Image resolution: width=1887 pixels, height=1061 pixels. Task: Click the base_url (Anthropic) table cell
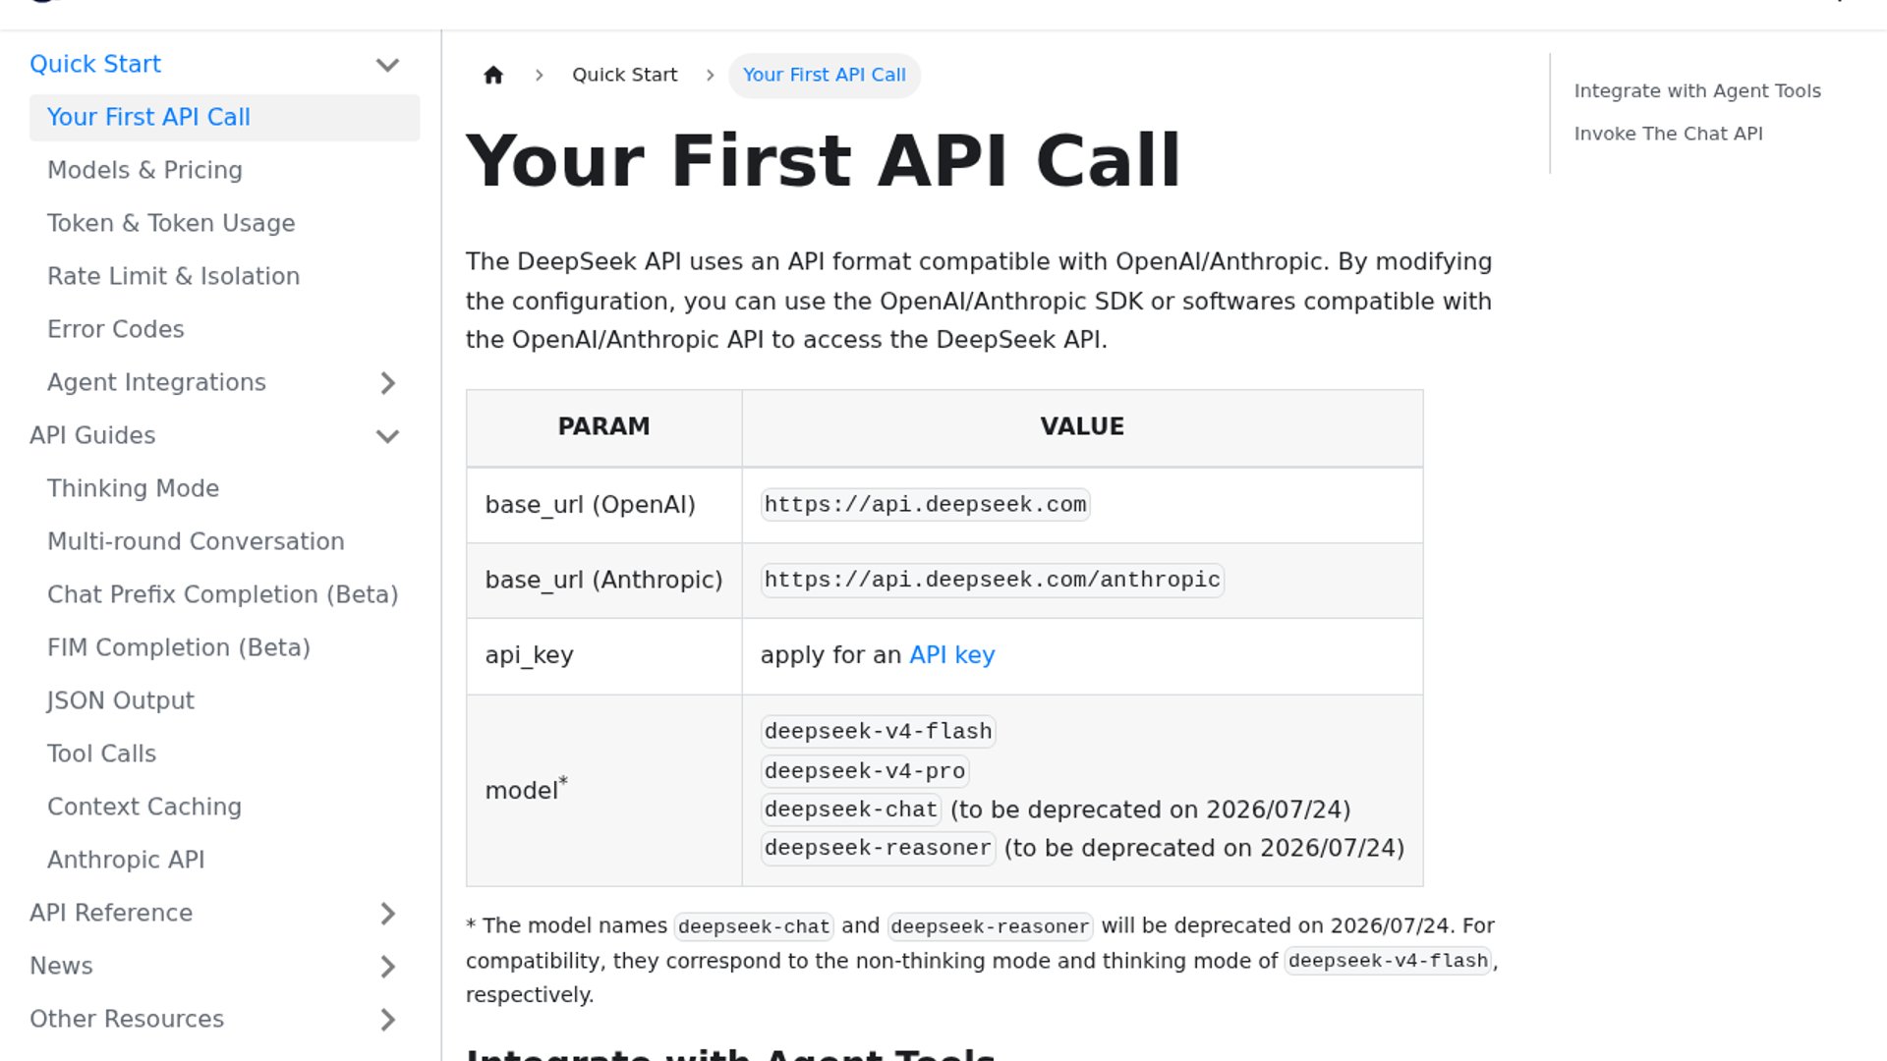tap(604, 581)
